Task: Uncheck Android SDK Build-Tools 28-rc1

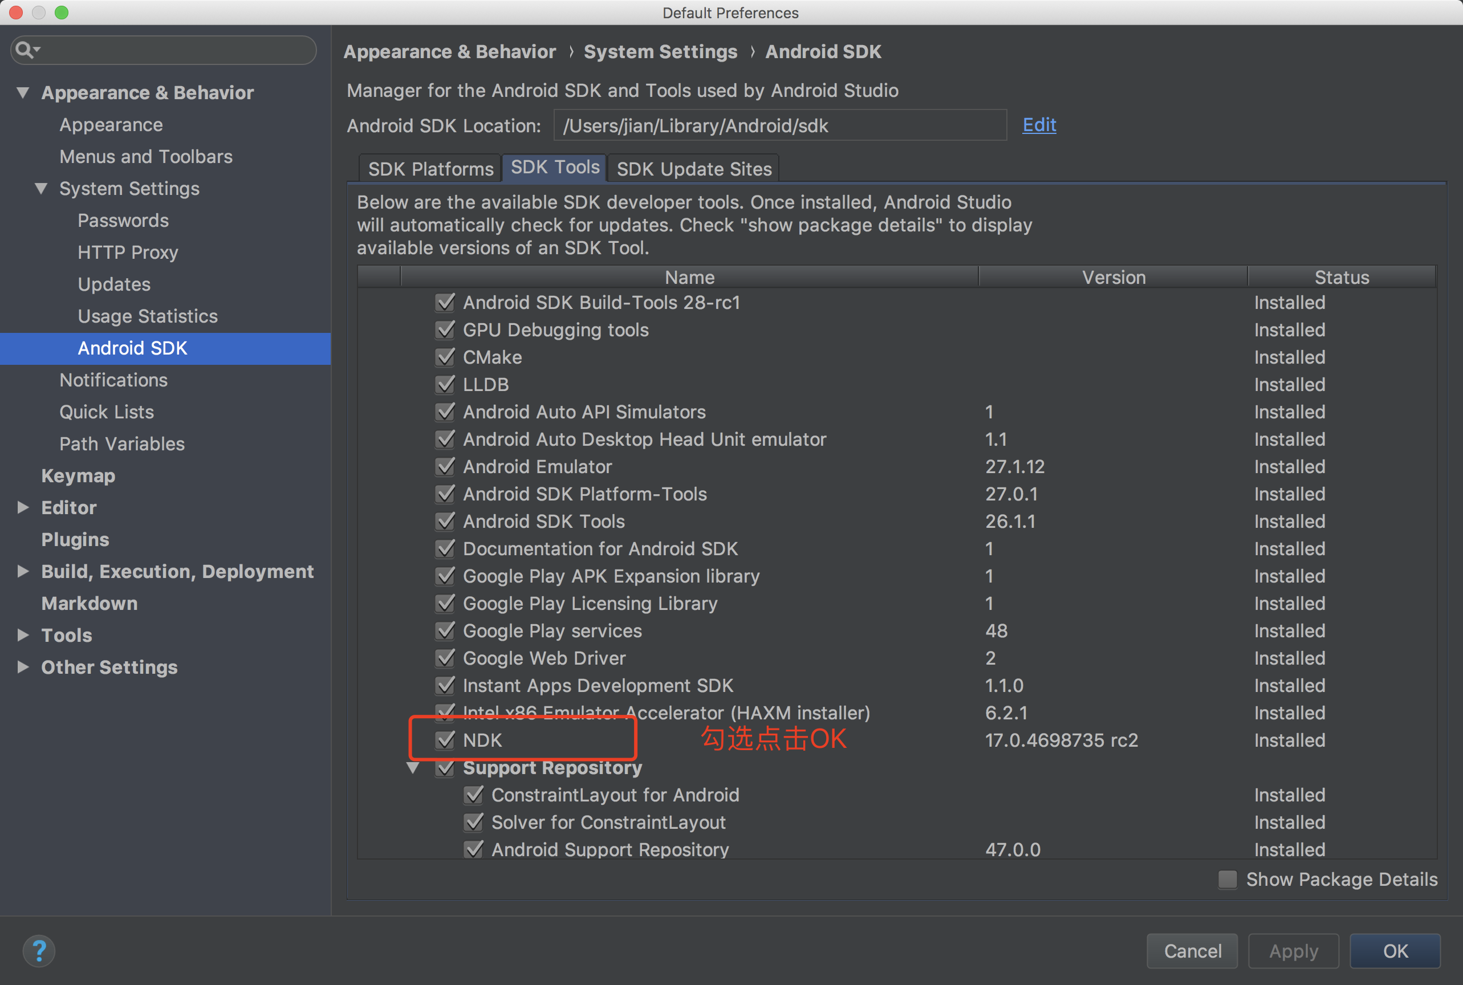Action: 445,302
